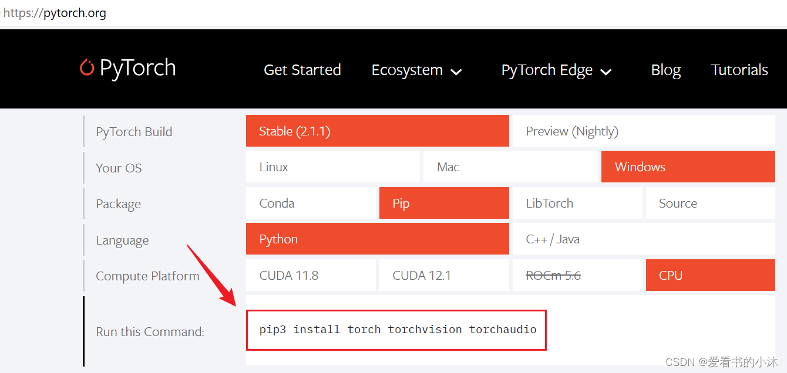
Task: Click the Language row label
Action: [122, 240]
